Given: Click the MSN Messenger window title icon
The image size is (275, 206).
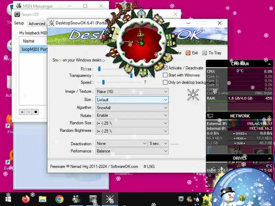Looking at the screenshot, I should (x=19, y=6).
